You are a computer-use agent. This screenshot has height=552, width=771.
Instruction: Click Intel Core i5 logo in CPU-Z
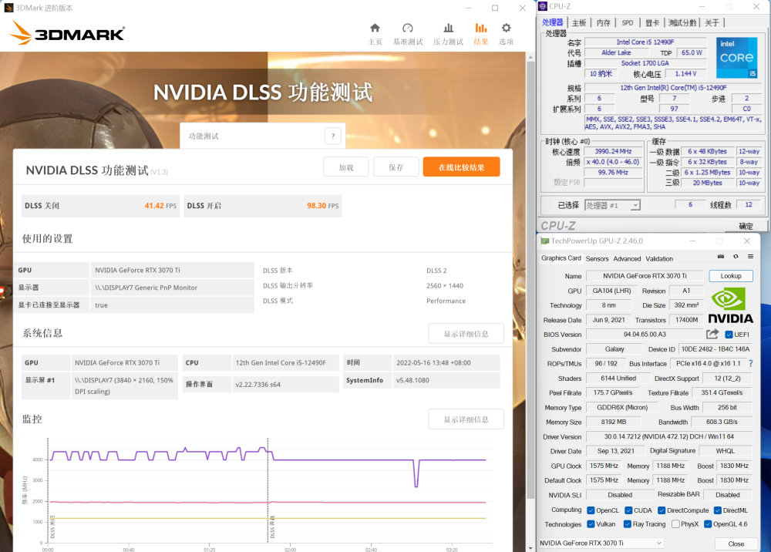(x=736, y=58)
